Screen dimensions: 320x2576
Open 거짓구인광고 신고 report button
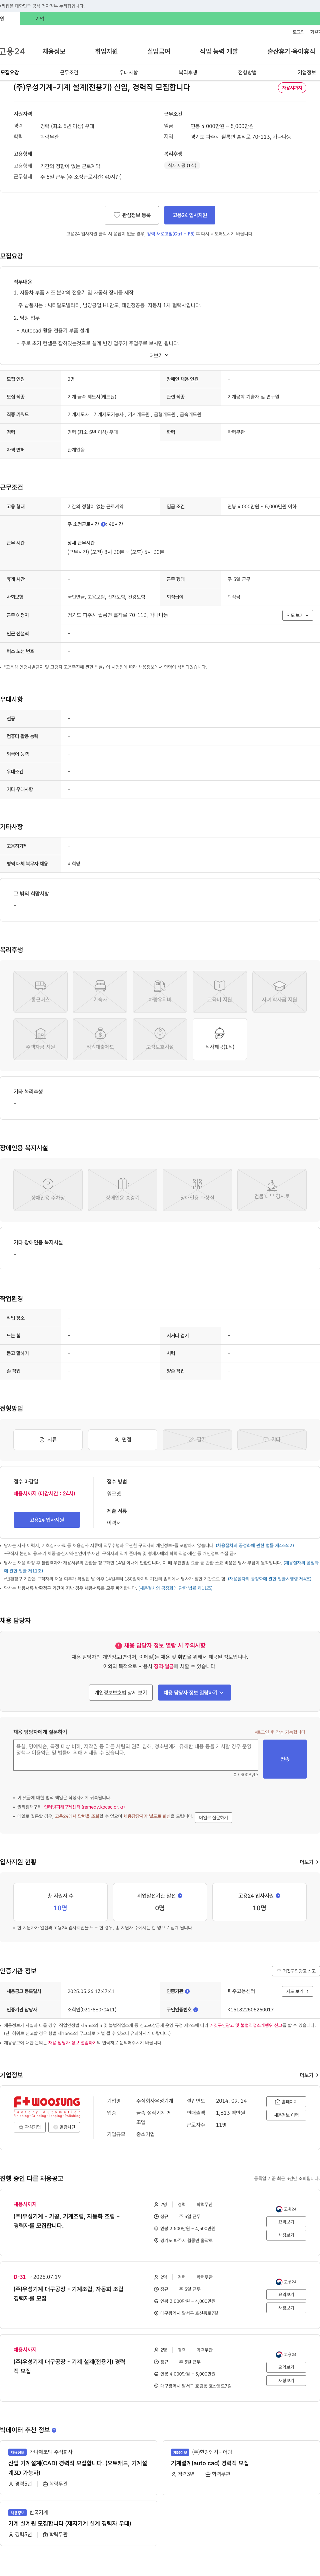pos(296,1971)
